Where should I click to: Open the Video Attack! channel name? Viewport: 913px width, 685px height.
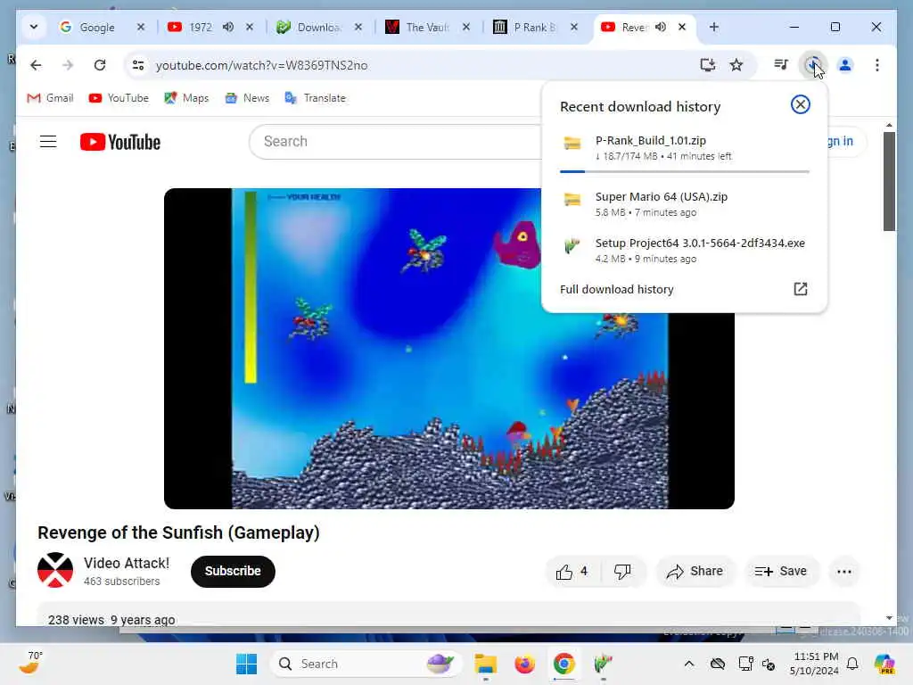(x=127, y=564)
